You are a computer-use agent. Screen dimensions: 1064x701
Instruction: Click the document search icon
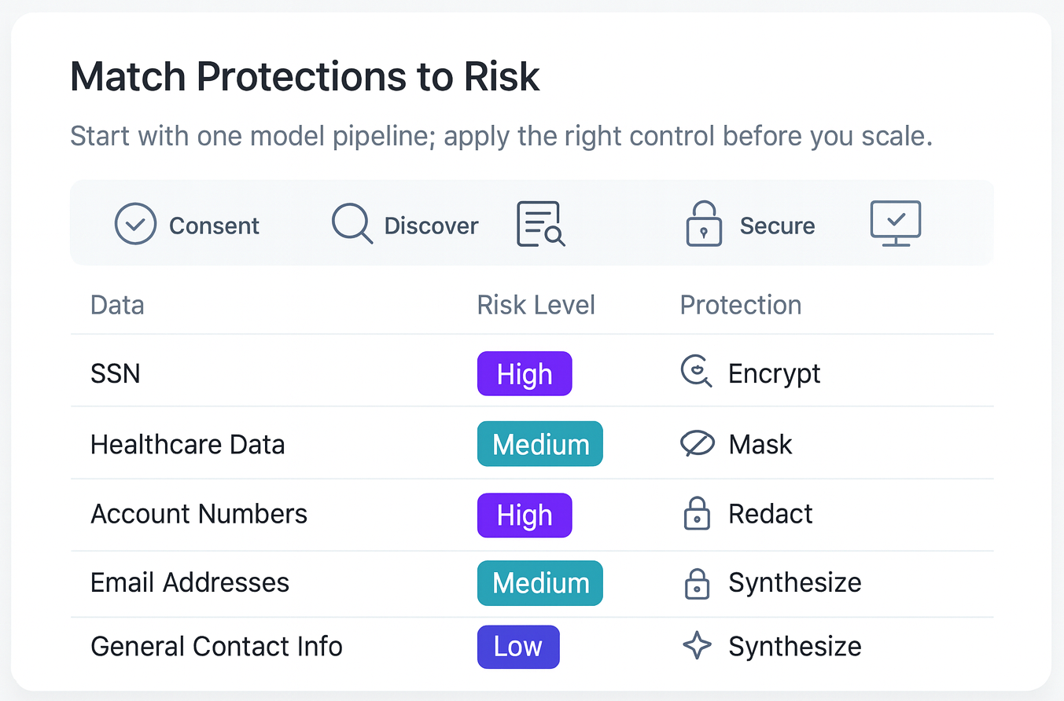540,224
